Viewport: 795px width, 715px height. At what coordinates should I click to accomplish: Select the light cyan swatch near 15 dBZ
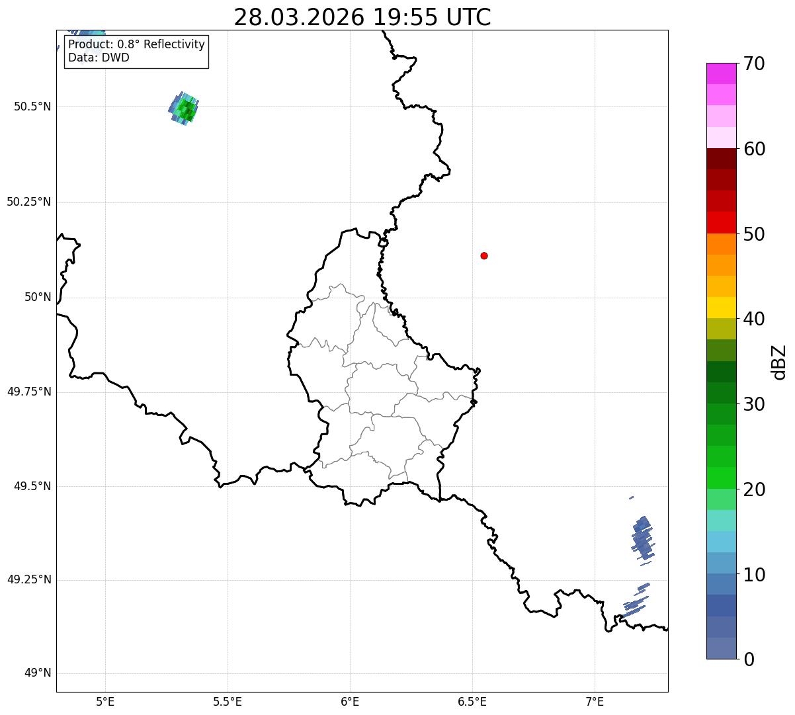(x=721, y=521)
